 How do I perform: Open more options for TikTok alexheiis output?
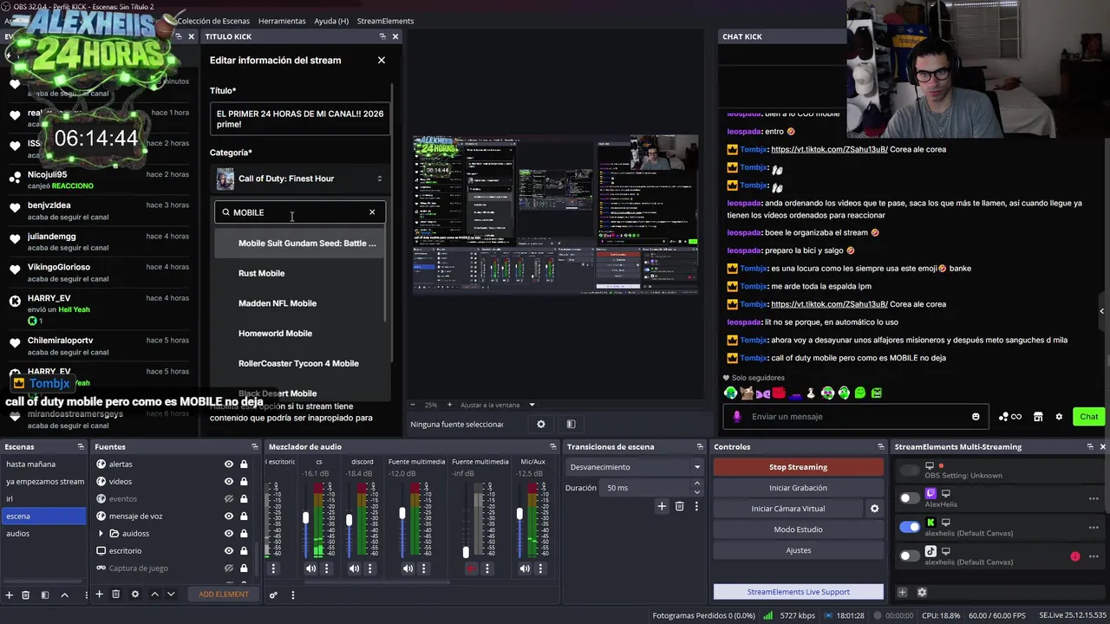click(1094, 556)
